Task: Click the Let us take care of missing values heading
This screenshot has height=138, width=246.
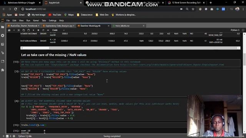Action: point(54,55)
